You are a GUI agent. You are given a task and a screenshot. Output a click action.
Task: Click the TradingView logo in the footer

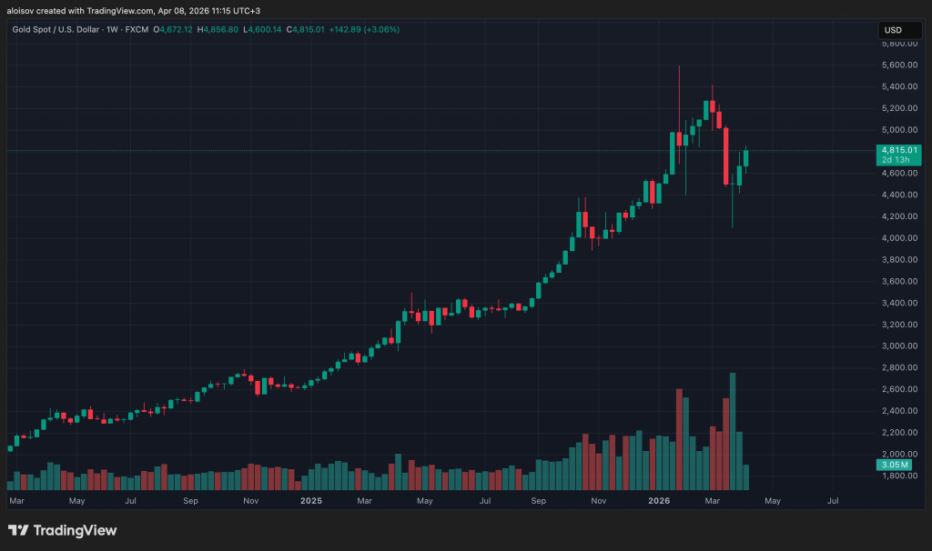pyautogui.click(x=62, y=530)
